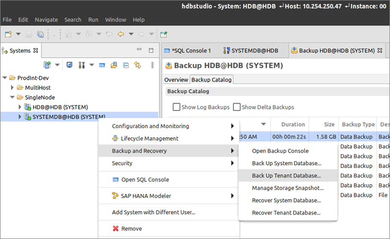Click the Administration tools icon
Screen dimensions: 390x239
[x=82, y=65]
